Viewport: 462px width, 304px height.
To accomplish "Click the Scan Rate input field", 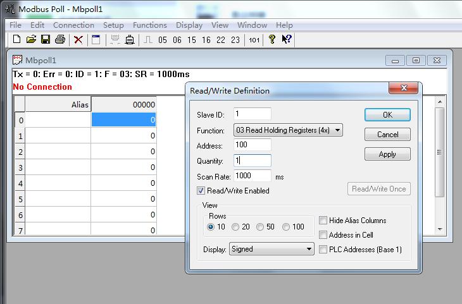I will pos(252,176).
